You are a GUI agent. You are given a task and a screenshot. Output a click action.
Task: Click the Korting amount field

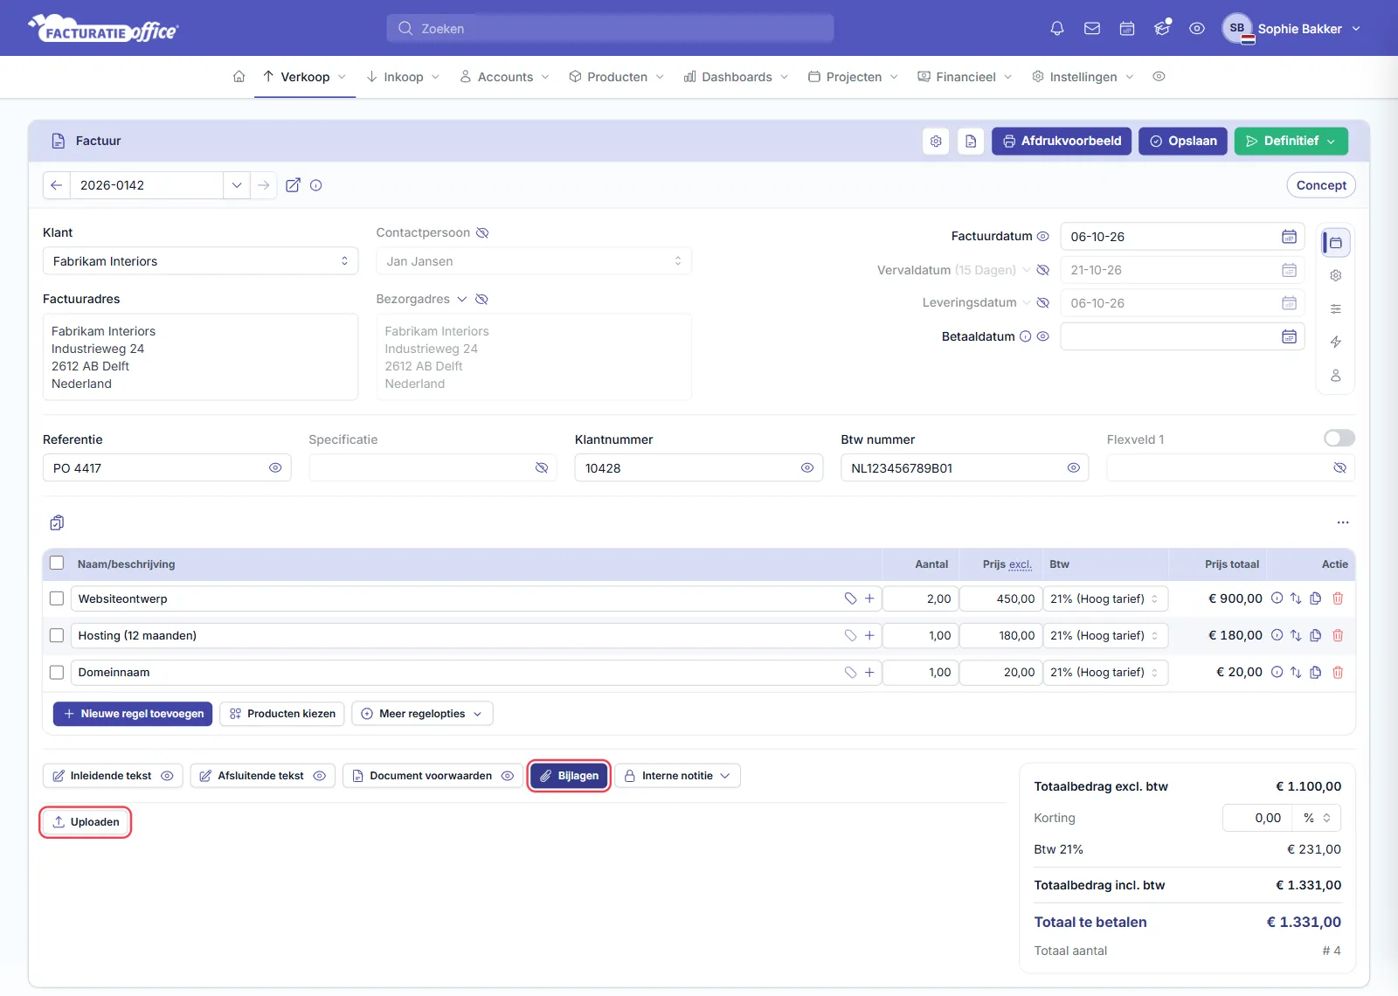(x=1257, y=818)
